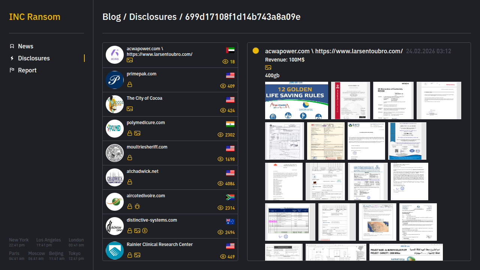Open the News menu item
Viewport: 480px width, 270px height.
coord(25,46)
